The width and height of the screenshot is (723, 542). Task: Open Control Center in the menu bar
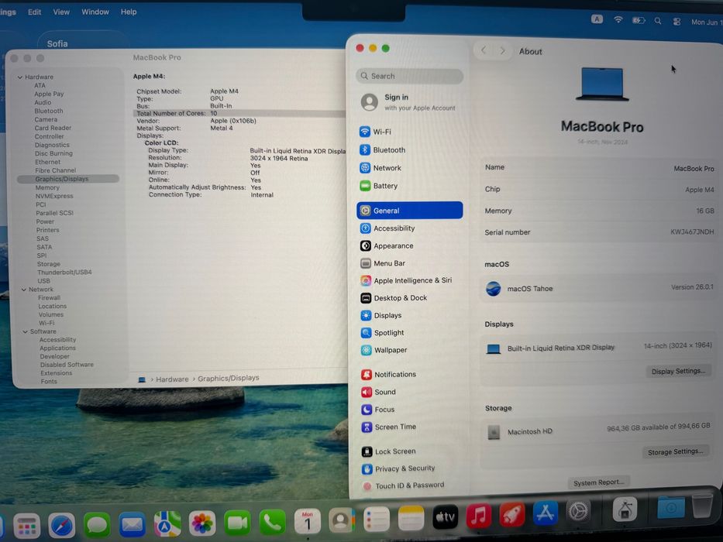click(677, 21)
